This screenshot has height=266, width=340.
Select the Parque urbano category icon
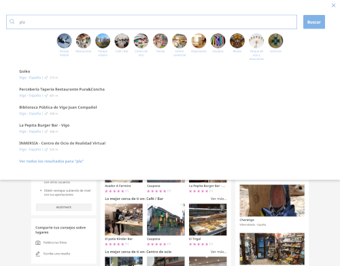(x=103, y=41)
